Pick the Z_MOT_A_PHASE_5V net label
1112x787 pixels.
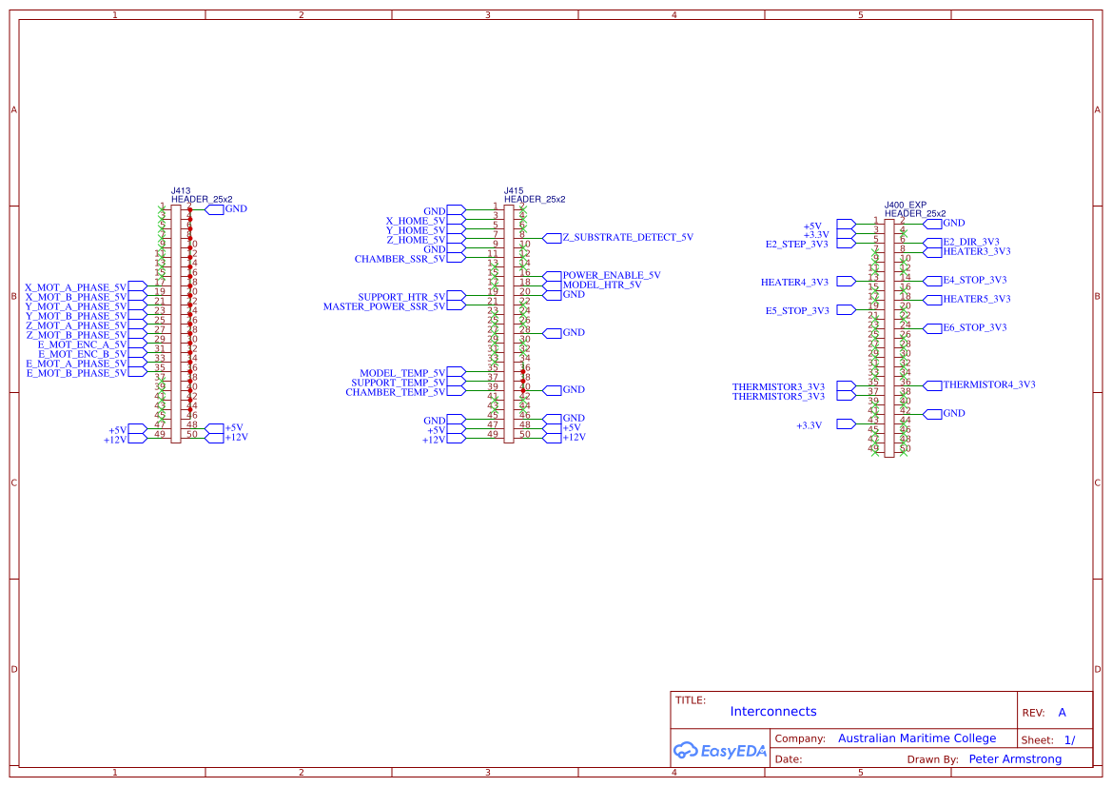click(x=77, y=325)
